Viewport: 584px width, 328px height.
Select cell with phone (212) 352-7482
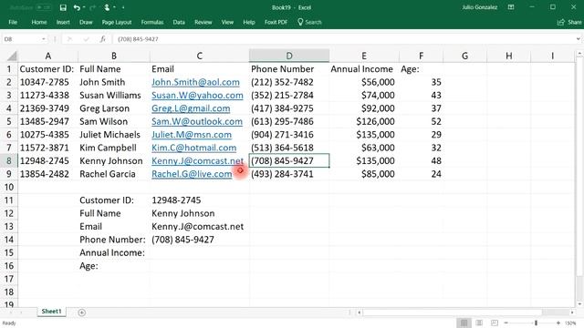point(289,82)
